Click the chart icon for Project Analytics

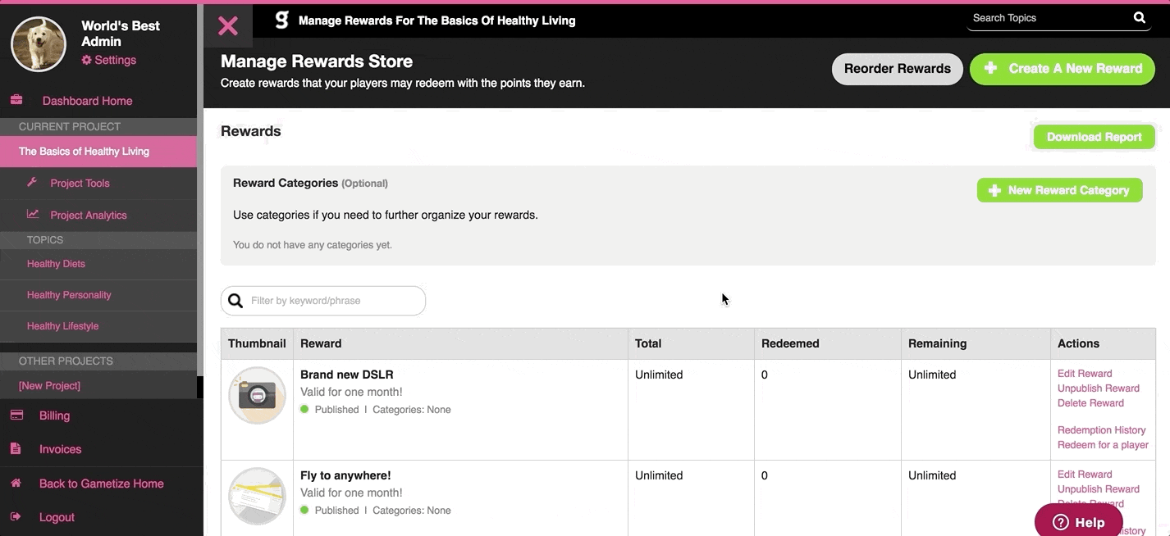coord(33,214)
